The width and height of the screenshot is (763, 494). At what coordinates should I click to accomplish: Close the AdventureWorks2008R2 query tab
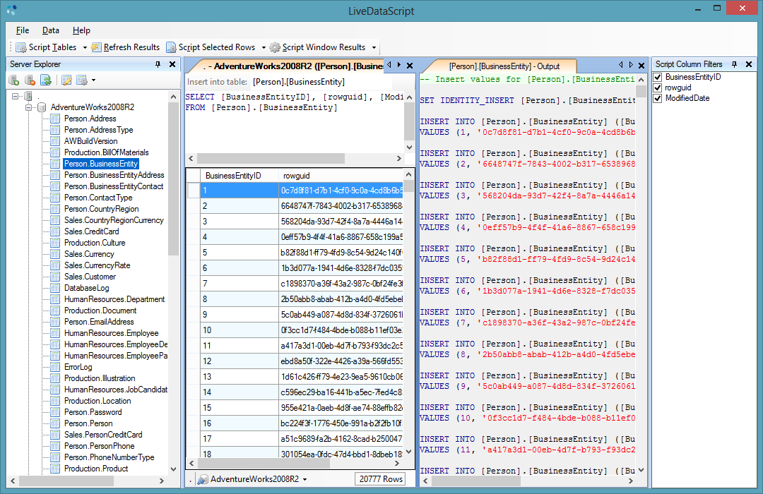click(x=410, y=66)
